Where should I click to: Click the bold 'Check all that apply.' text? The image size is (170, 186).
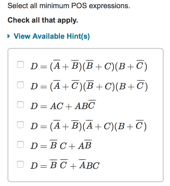click(43, 20)
